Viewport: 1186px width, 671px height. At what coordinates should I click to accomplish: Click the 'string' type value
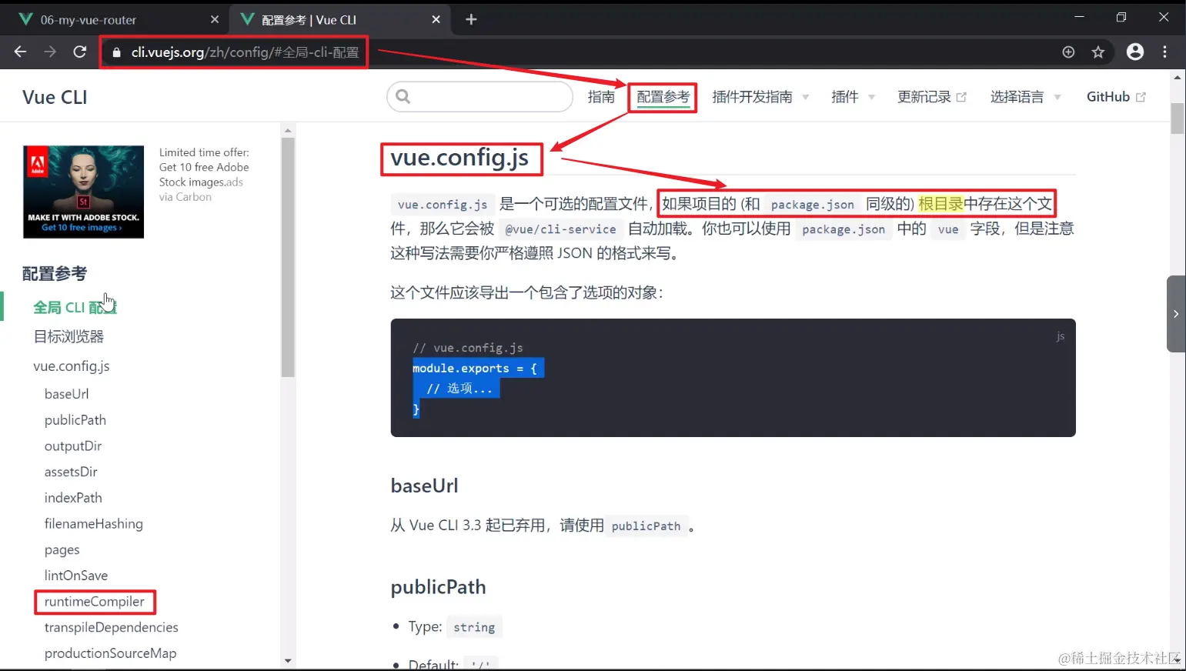(474, 627)
